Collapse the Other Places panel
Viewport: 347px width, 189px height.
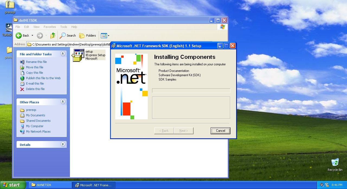click(63, 102)
